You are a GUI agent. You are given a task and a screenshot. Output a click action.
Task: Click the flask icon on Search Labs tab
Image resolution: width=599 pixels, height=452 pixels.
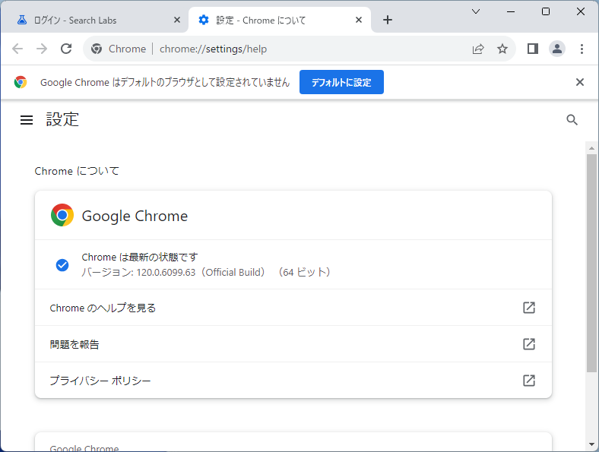click(22, 20)
